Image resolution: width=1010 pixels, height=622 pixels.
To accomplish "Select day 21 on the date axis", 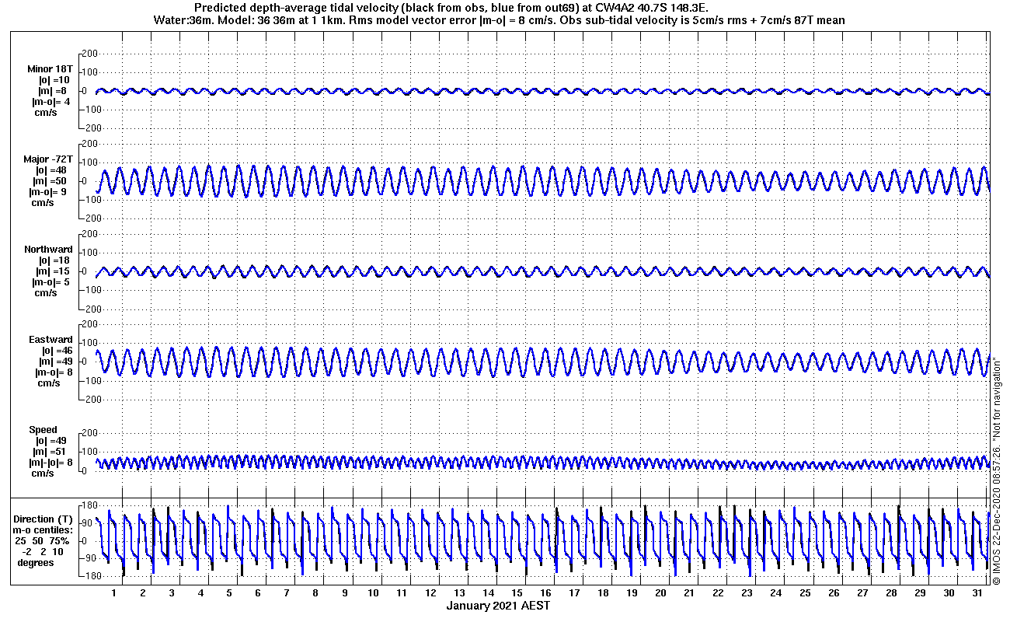I will (x=689, y=593).
